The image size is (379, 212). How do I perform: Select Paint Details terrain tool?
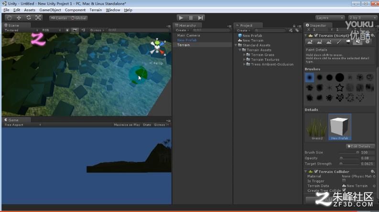(x=357, y=42)
